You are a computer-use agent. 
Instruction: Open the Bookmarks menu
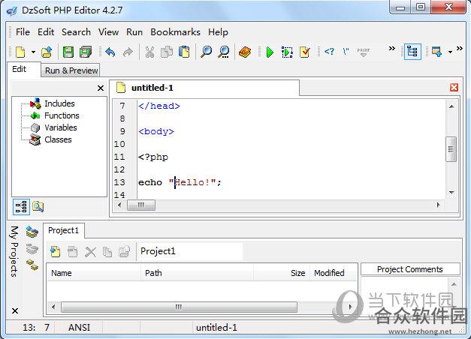point(175,31)
